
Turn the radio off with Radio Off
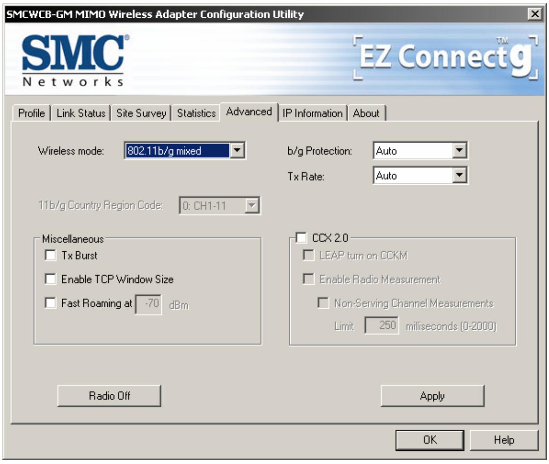(x=109, y=396)
